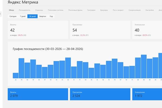The image size is (162, 108).
Task: Select the chart bar labeled 71
Action: (80, 70)
